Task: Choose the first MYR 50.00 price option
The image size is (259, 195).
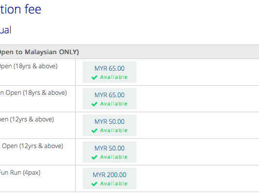Action: [x=110, y=125]
